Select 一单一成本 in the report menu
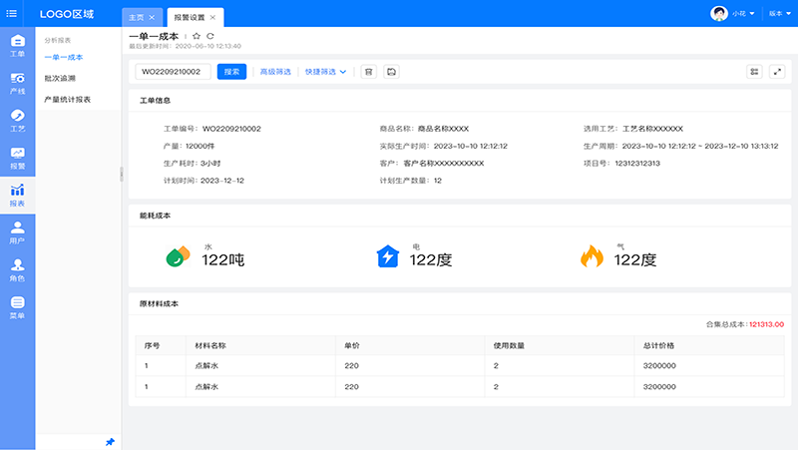This screenshot has height=450, width=798. click(64, 57)
